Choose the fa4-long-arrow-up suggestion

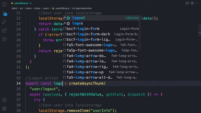pyautogui.click(x=100, y=72)
